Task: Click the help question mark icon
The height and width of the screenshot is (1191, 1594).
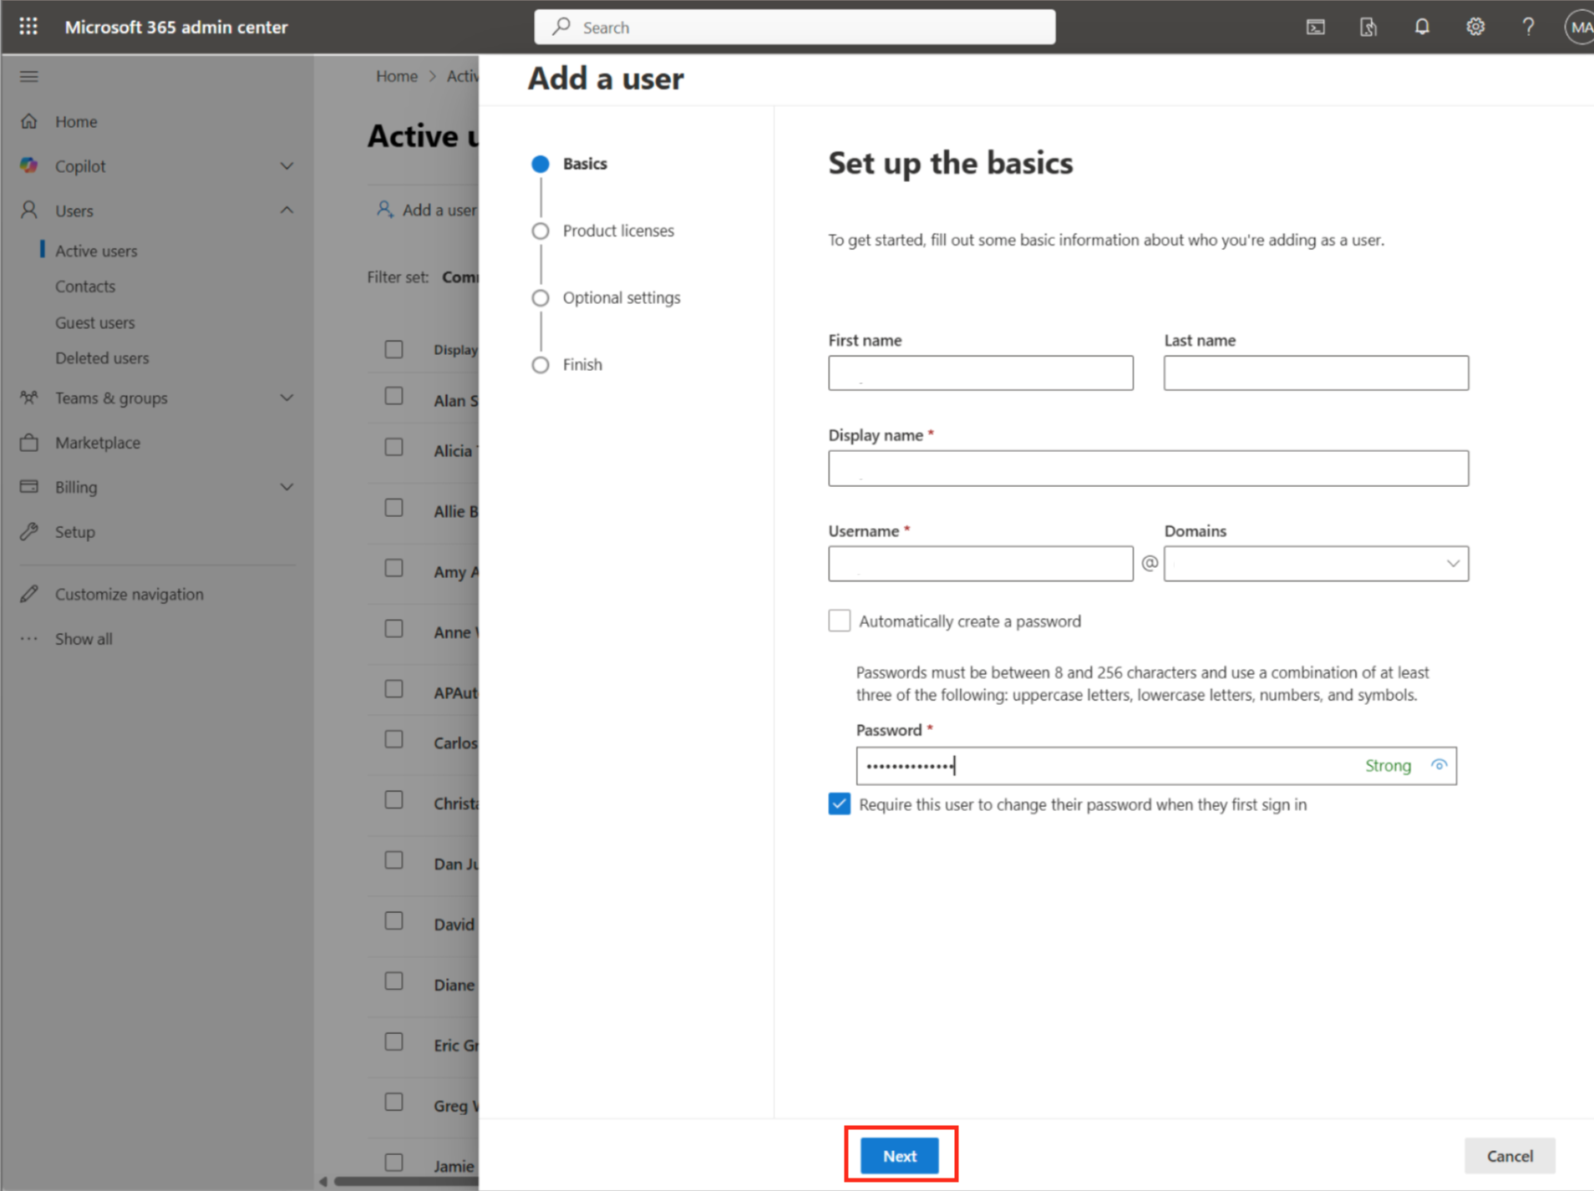Action: pos(1527,27)
